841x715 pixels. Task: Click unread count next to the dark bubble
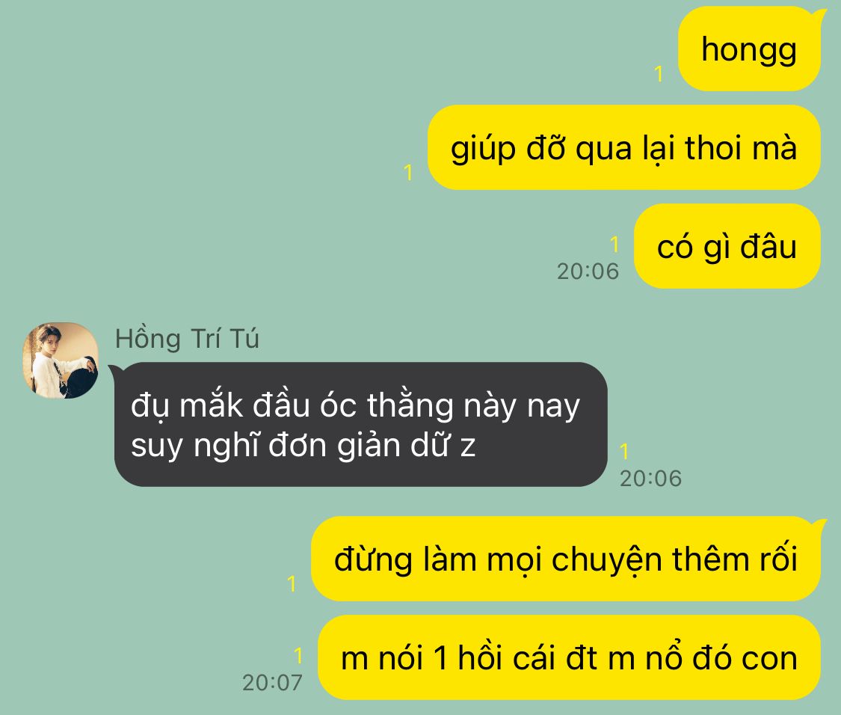coord(624,452)
